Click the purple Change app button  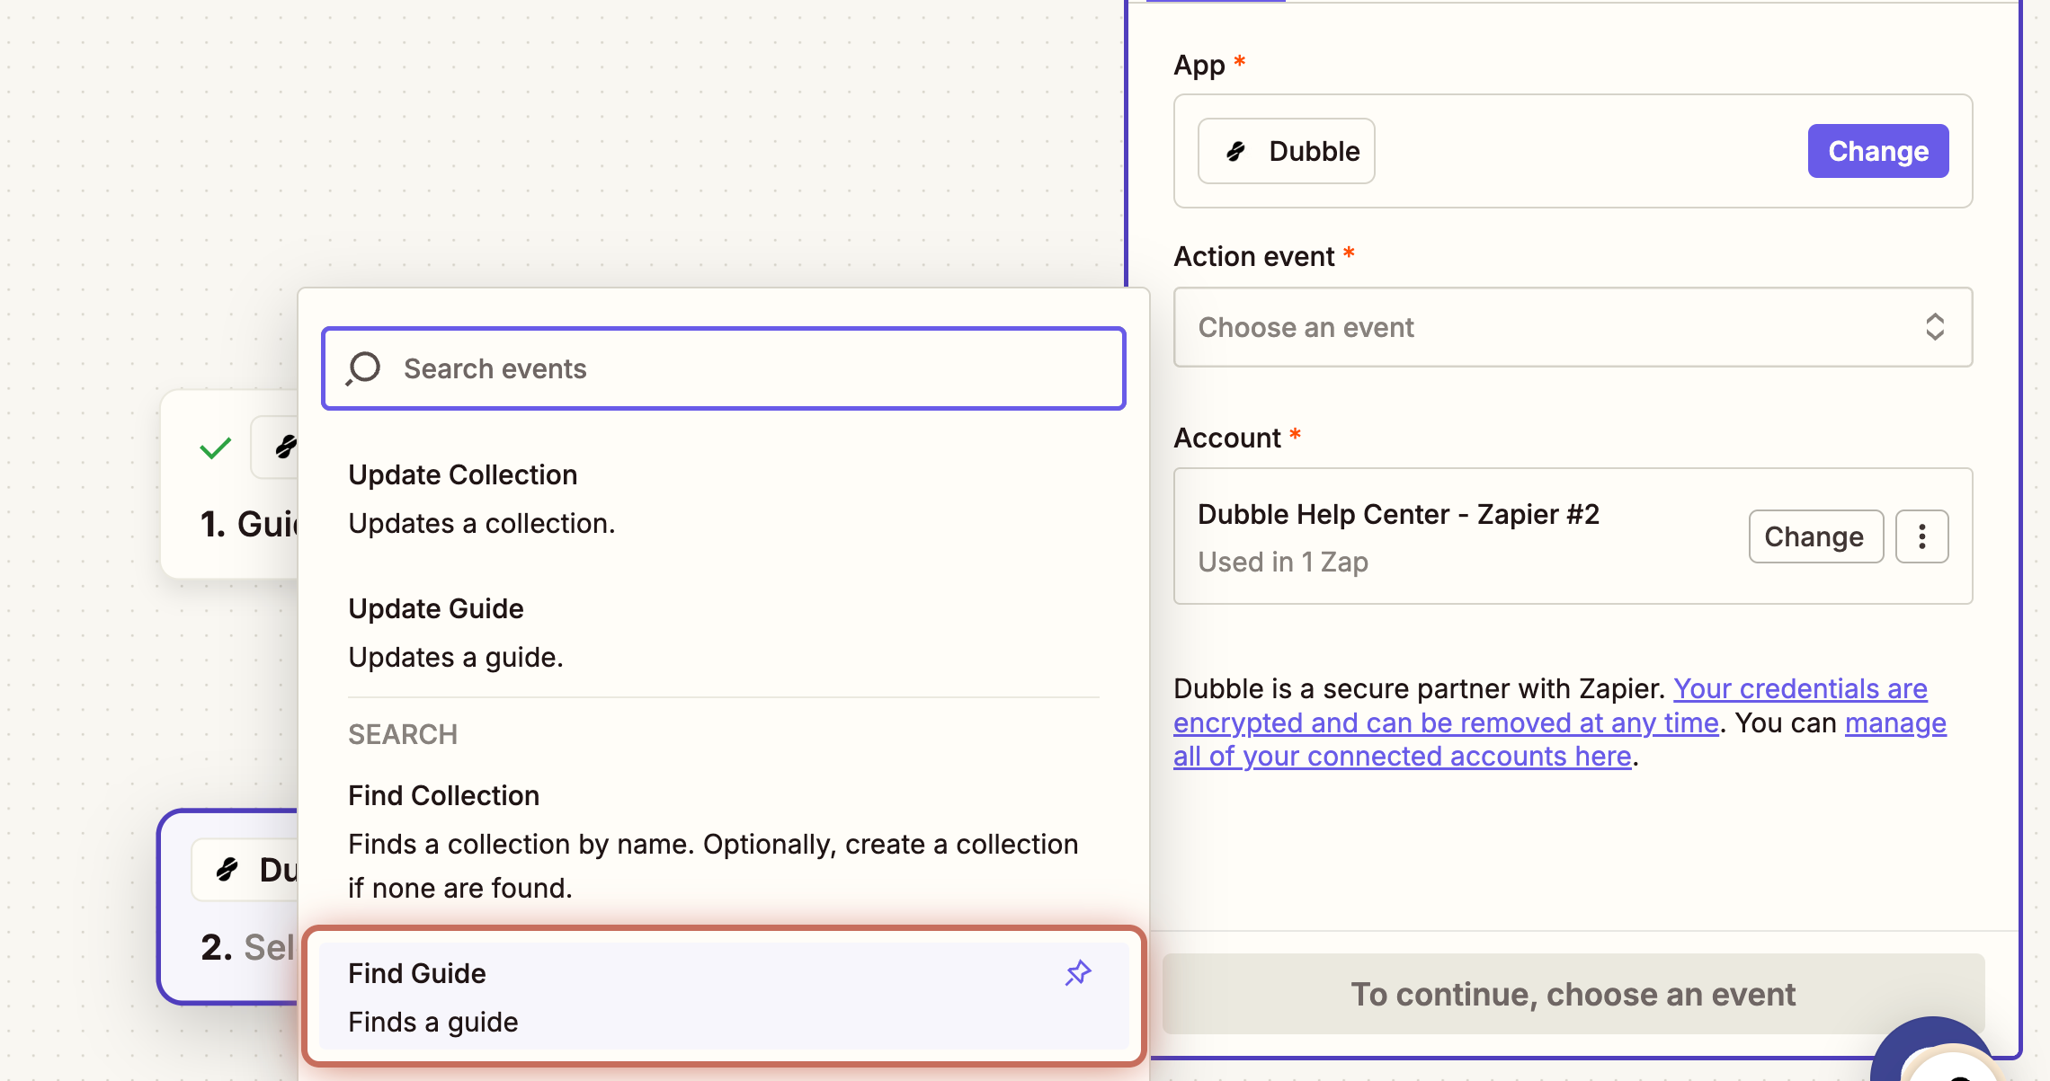(x=1878, y=151)
